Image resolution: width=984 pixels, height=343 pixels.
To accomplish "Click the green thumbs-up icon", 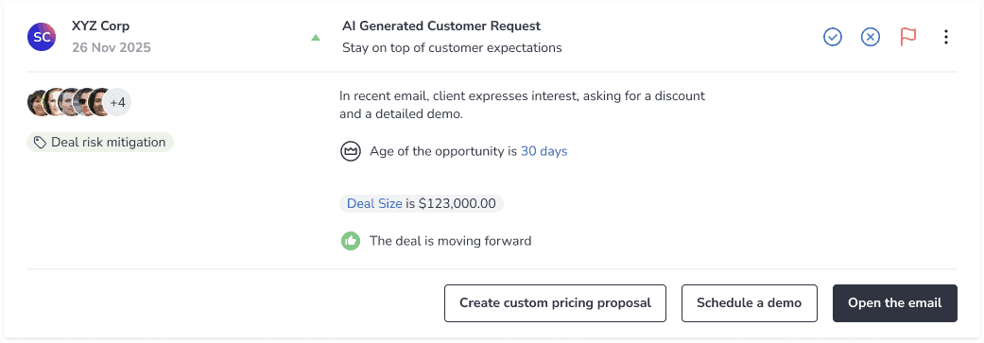I will pos(350,241).
